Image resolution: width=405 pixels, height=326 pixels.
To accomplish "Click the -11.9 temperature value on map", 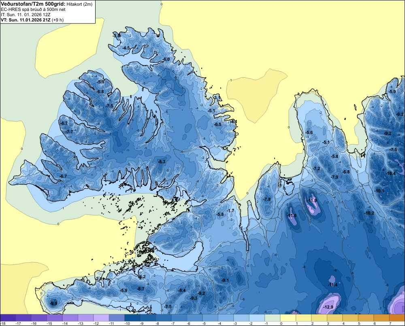I will [x=312, y=200].
